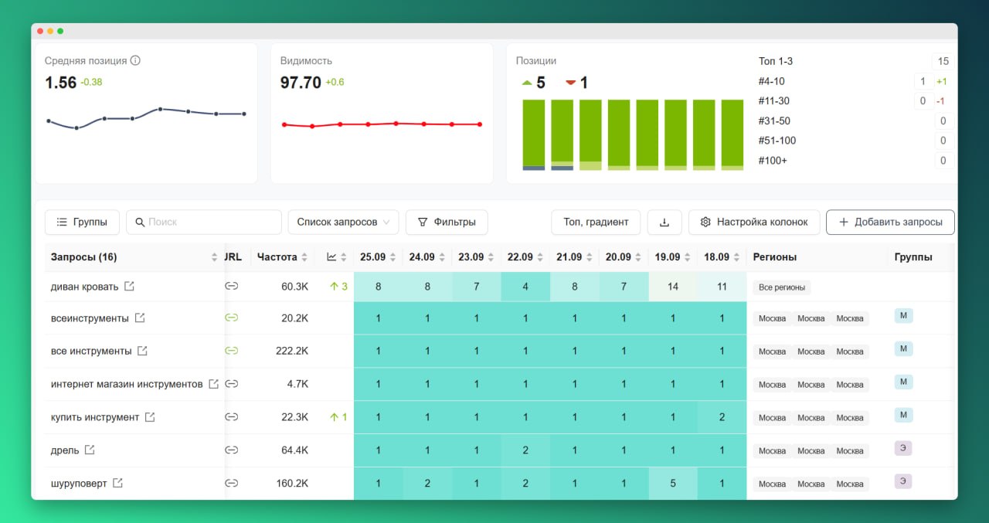
Task: Click frequency 160.2K in шуруповерт row
Action: pos(292,484)
